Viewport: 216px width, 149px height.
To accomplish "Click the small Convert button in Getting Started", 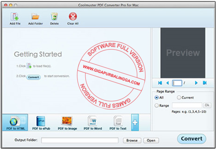I will coord(33,77).
